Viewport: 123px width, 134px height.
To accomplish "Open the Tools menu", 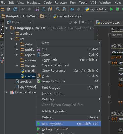I will pos(83,3).
